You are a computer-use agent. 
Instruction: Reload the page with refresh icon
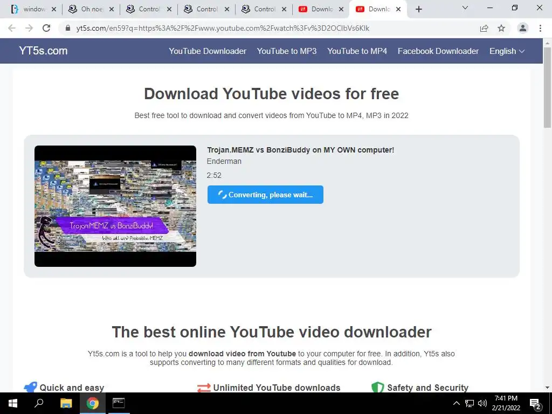46,28
